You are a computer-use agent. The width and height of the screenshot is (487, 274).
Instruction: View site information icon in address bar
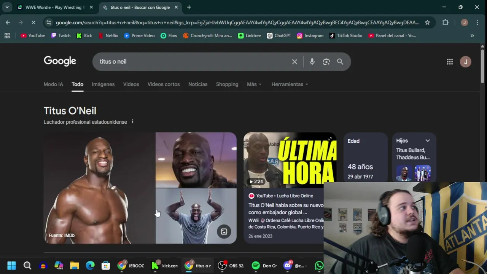(x=49, y=22)
